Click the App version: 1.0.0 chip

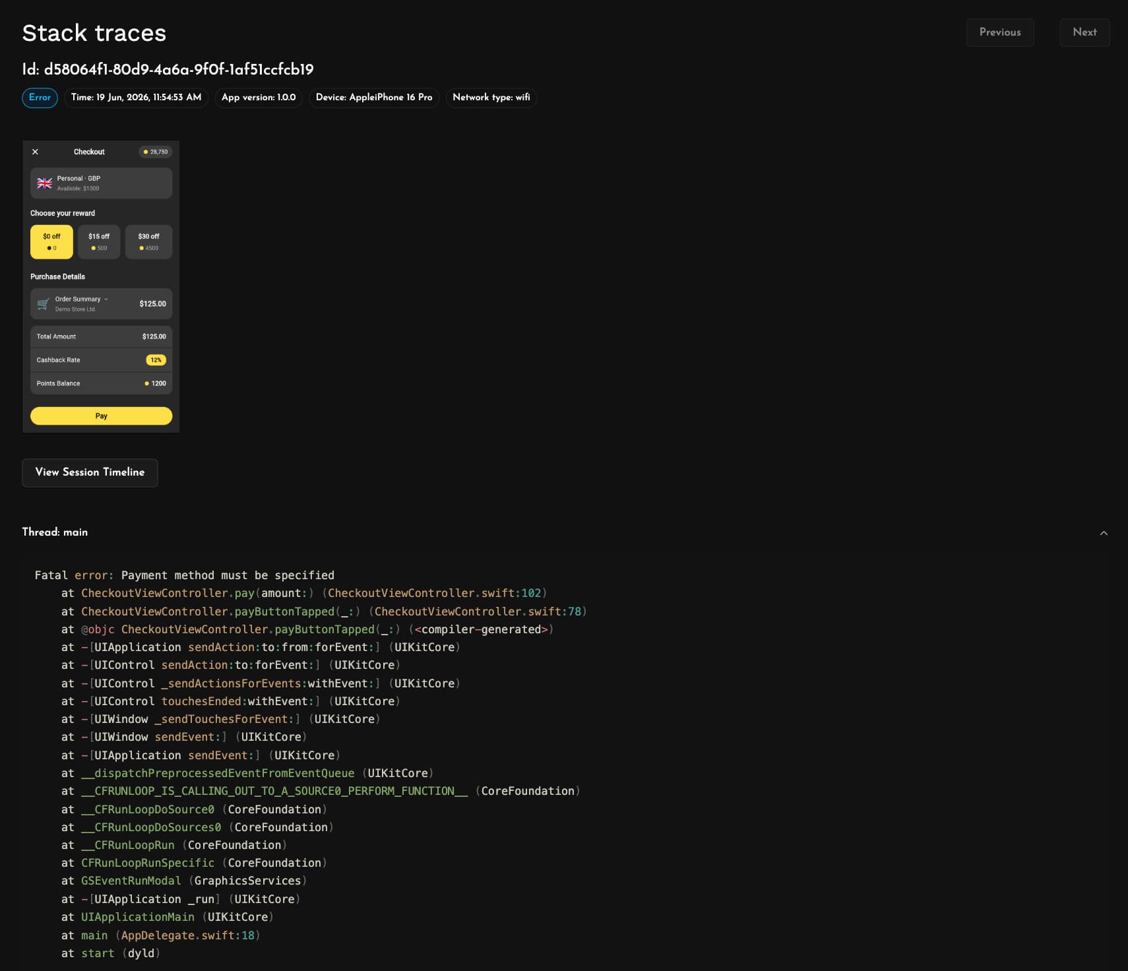[259, 98]
